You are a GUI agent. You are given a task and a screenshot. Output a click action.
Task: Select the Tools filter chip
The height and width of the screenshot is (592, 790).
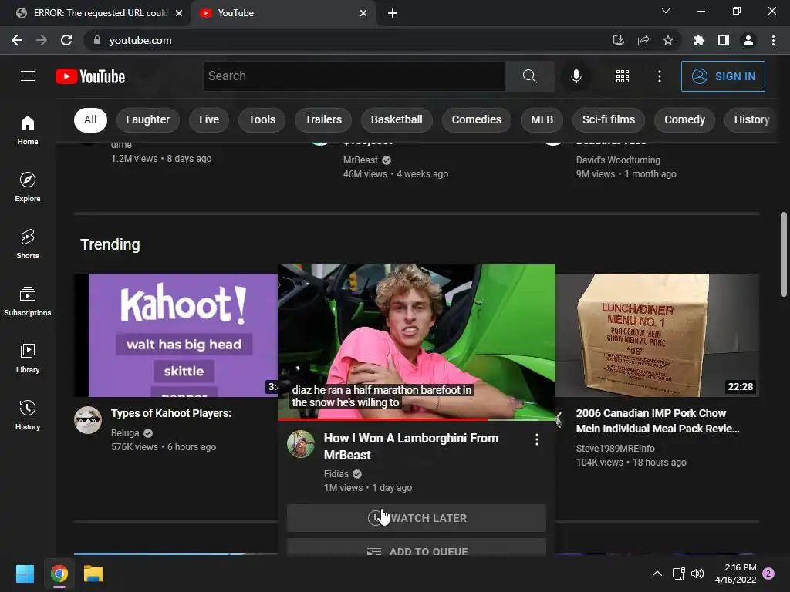(x=262, y=119)
